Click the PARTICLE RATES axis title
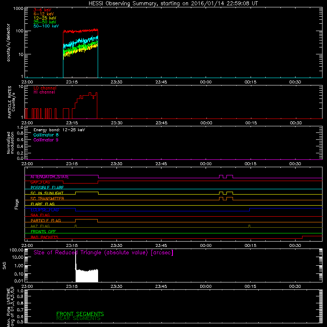327x327 pixels. click(x=11, y=102)
